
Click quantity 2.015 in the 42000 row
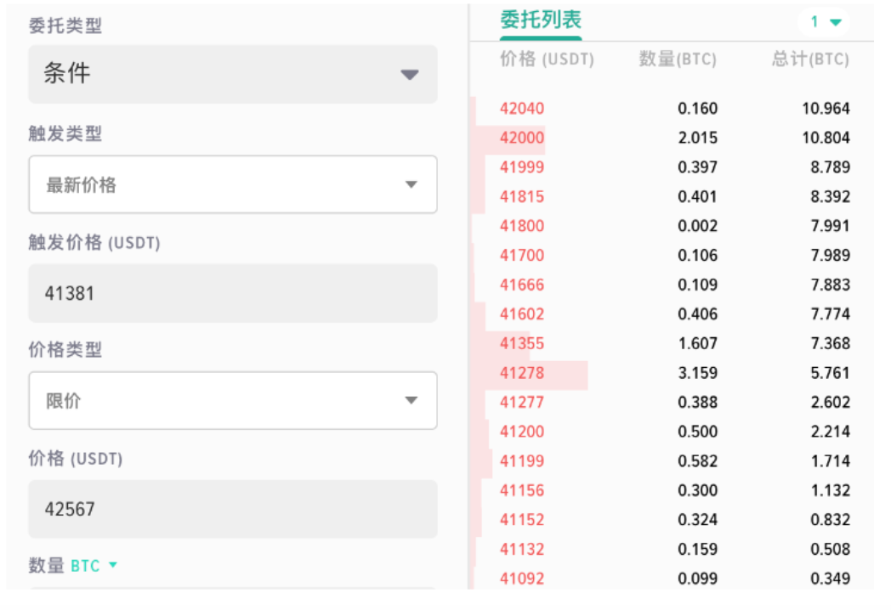pyautogui.click(x=698, y=138)
